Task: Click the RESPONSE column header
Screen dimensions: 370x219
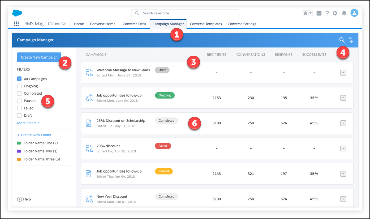Action: (284, 55)
